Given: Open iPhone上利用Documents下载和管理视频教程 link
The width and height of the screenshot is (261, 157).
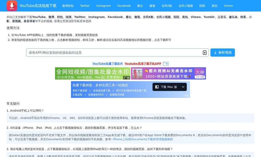Looking at the screenshot, I should click(x=143, y=139).
